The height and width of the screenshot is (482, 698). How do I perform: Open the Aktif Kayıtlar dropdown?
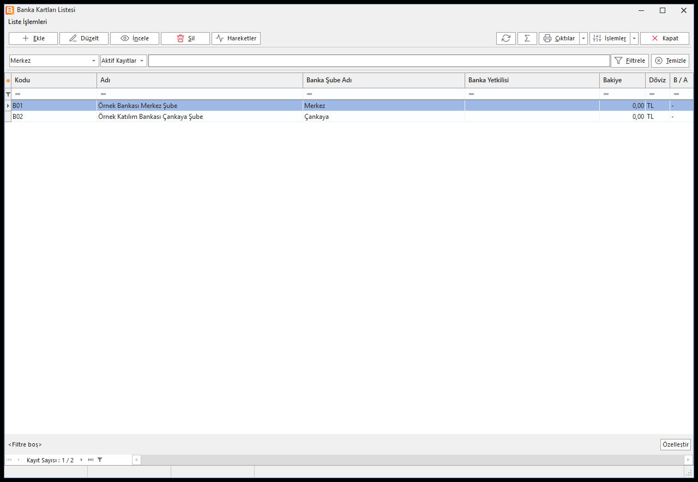pos(124,61)
